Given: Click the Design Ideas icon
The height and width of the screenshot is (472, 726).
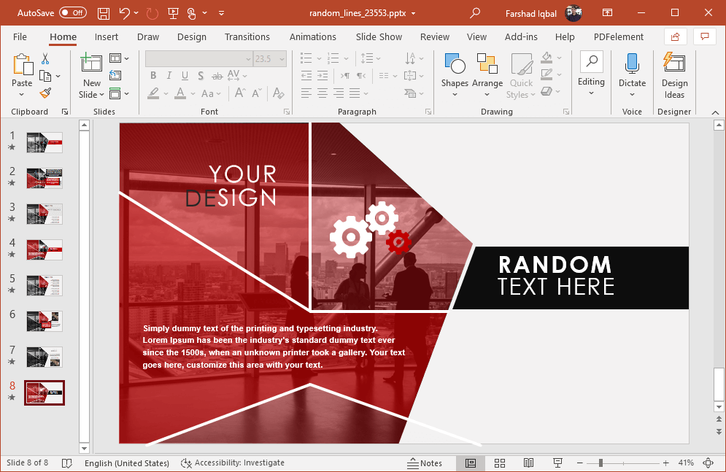Looking at the screenshot, I should pyautogui.click(x=674, y=75).
